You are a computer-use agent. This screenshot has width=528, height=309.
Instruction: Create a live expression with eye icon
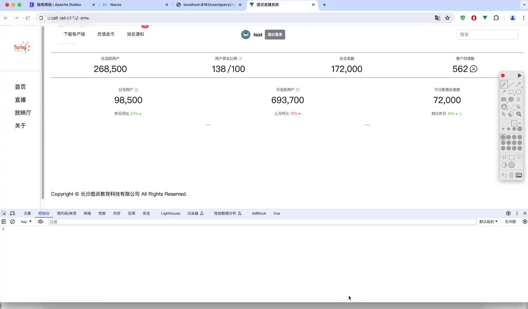[x=40, y=221]
